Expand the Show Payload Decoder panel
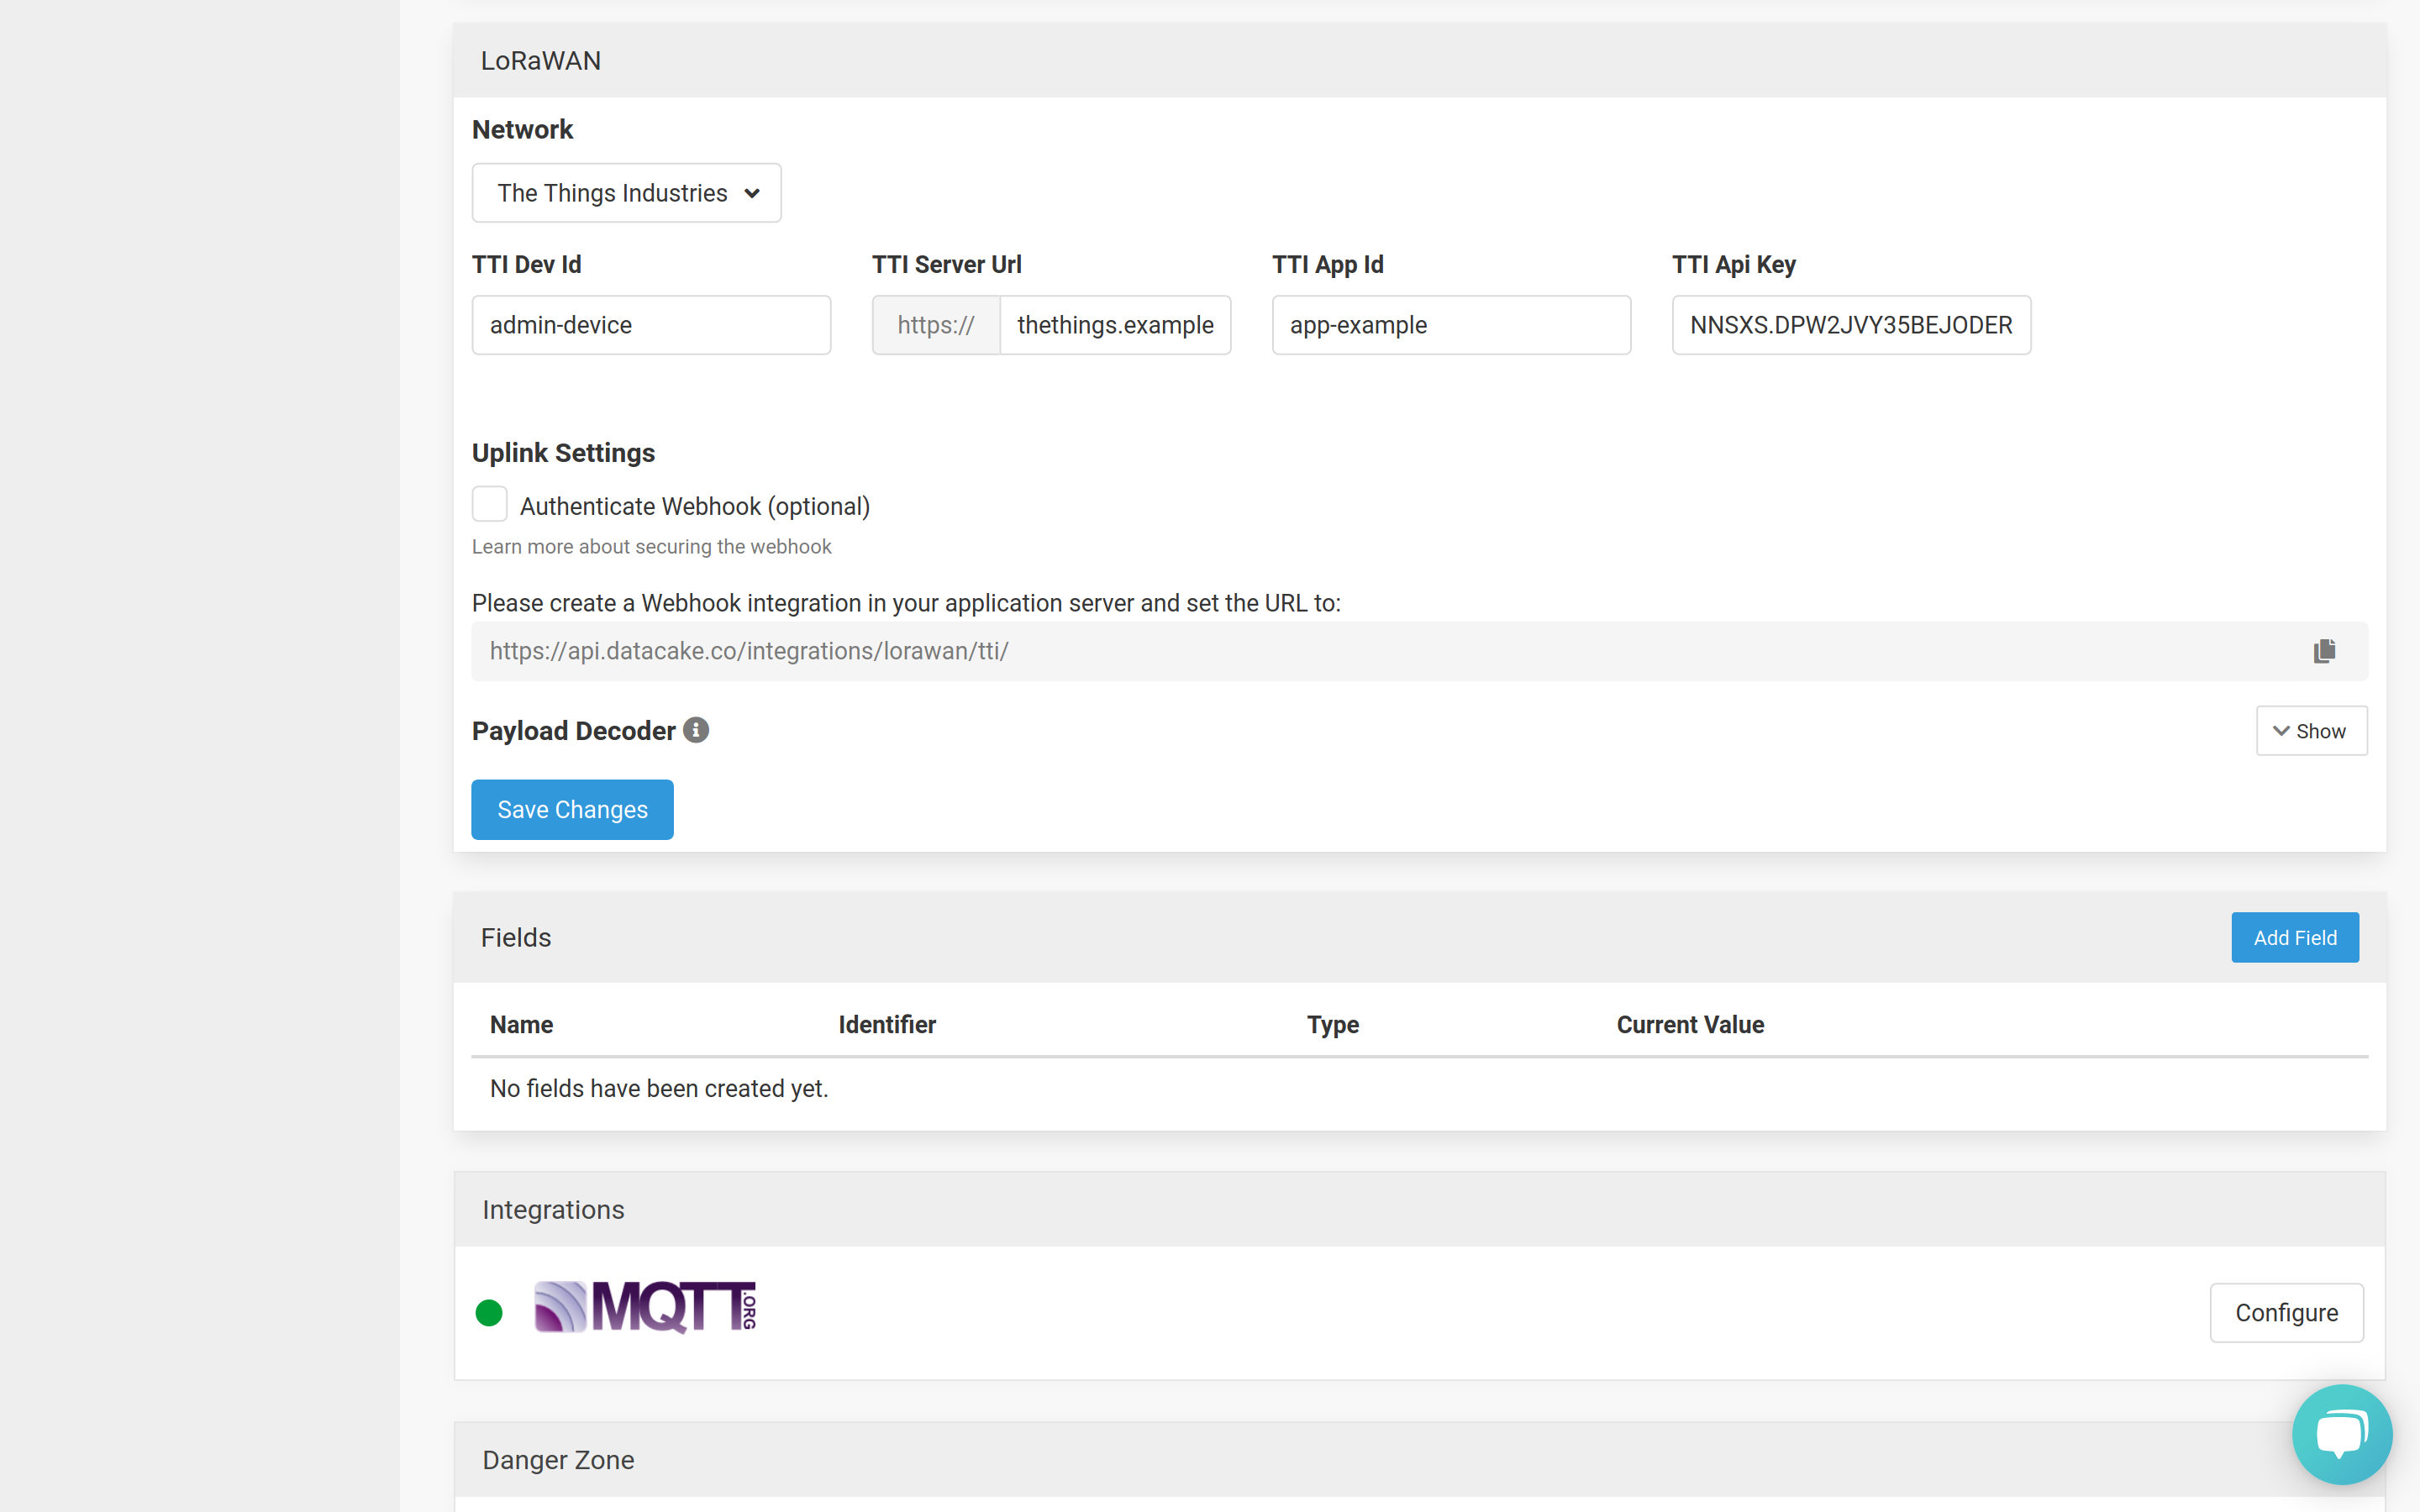Screen dimensions: 2420x1512 pyautogui.click(x=2310, y=730)
